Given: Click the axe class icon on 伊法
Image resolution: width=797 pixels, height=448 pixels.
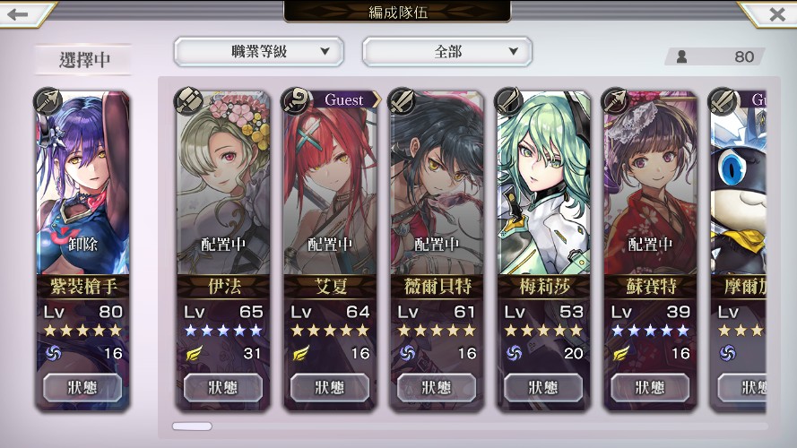Looking at the screenshot, I should point(188,100).
